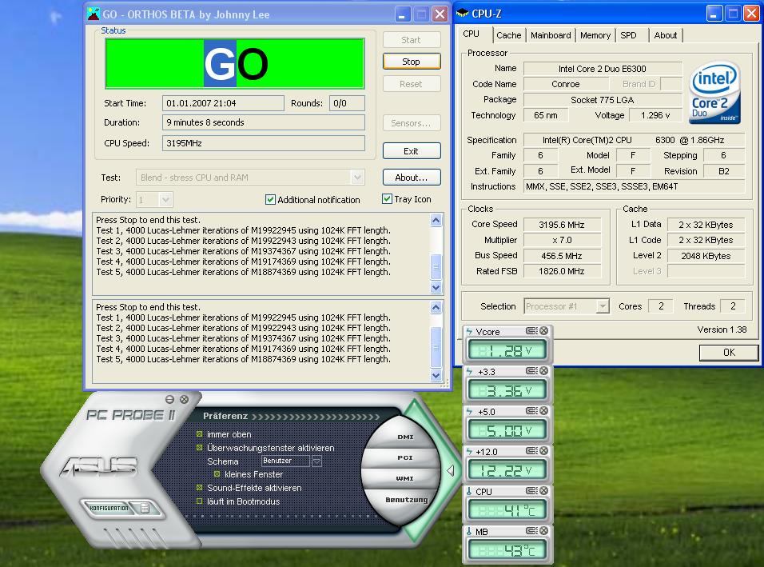
Task: Click the lightning bolt icon on the +3.3 sensor
Action: coord(469,372)
